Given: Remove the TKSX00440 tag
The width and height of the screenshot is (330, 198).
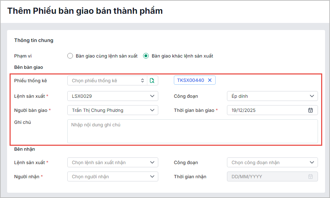Looking at the screenshot, I should coord(210,80).
